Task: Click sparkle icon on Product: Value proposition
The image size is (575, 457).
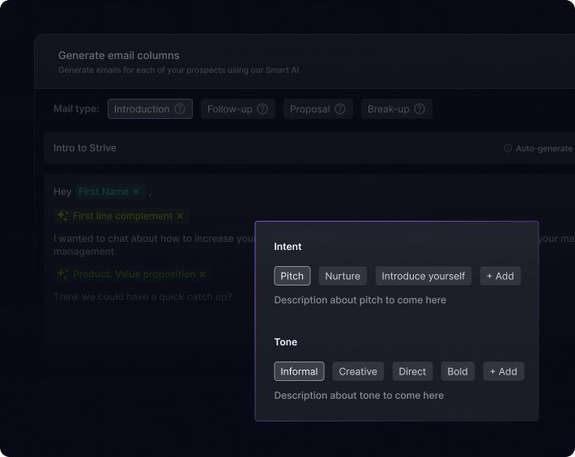Action: click(62, 274)
